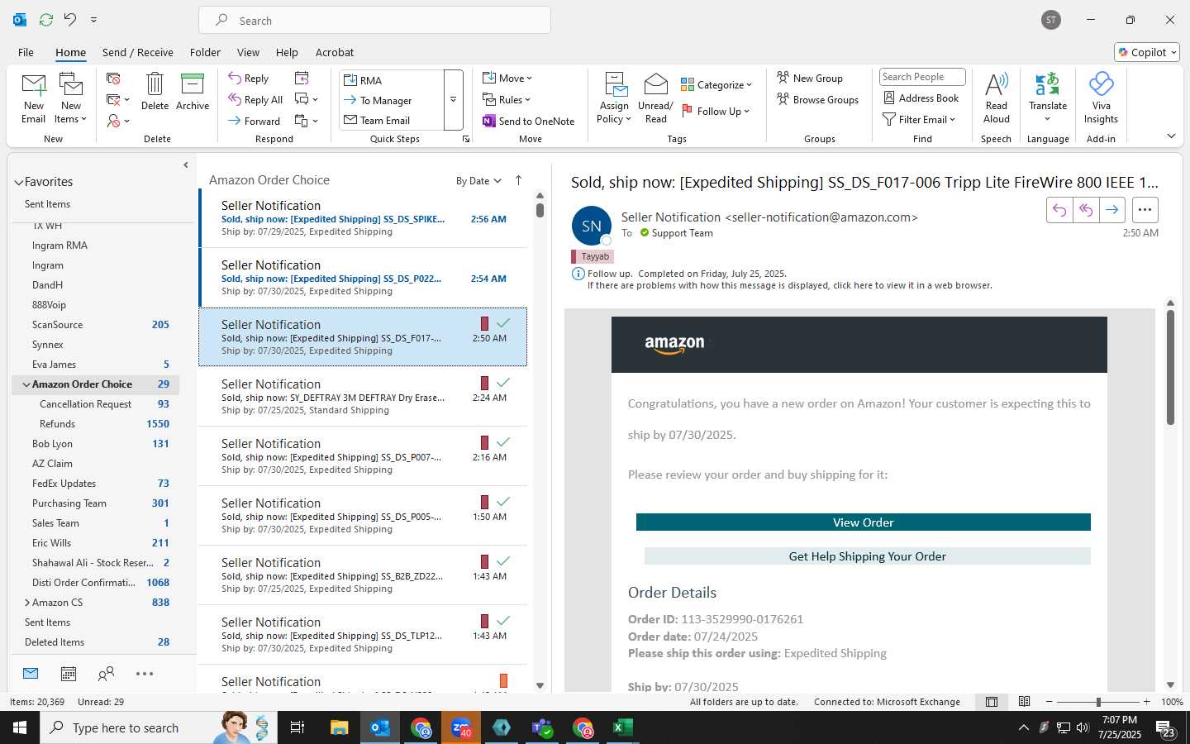Open People view in navigation bar
Viewport: 1190px width, 744px height.
pos(106,674)
